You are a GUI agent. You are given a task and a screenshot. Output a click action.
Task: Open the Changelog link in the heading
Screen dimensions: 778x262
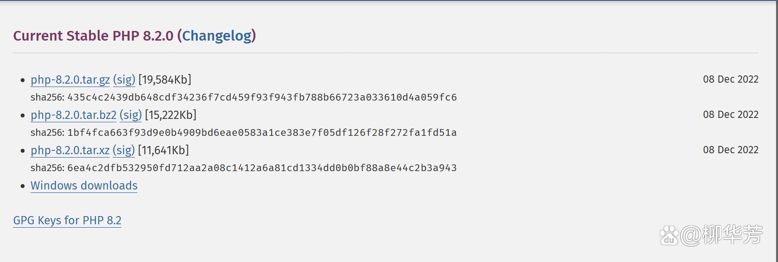[217, 36]
